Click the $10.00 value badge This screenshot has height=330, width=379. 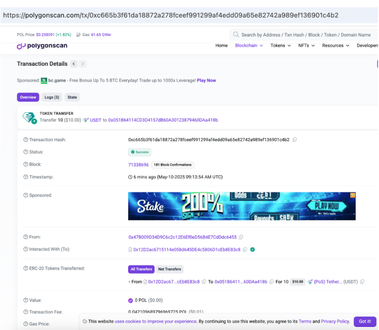tap(297, 282)
